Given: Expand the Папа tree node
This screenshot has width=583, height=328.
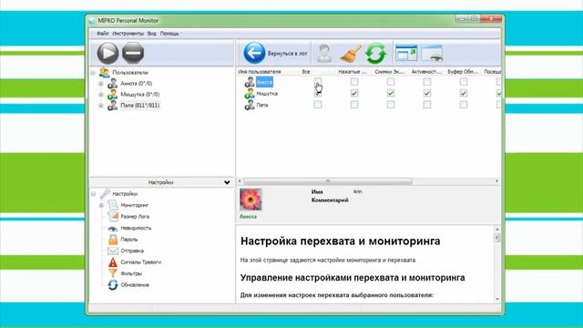Looking at the screenshot, I should pyautogui.click(x=101, y=106).
